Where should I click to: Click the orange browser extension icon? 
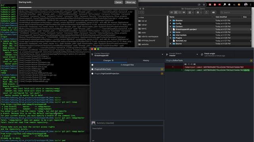pyautogui.click(x=239, y=5)
